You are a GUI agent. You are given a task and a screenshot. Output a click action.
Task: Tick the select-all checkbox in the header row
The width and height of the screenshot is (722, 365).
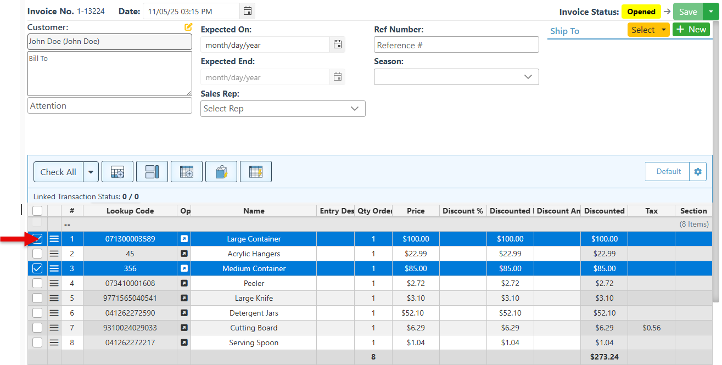click(37, 211)
